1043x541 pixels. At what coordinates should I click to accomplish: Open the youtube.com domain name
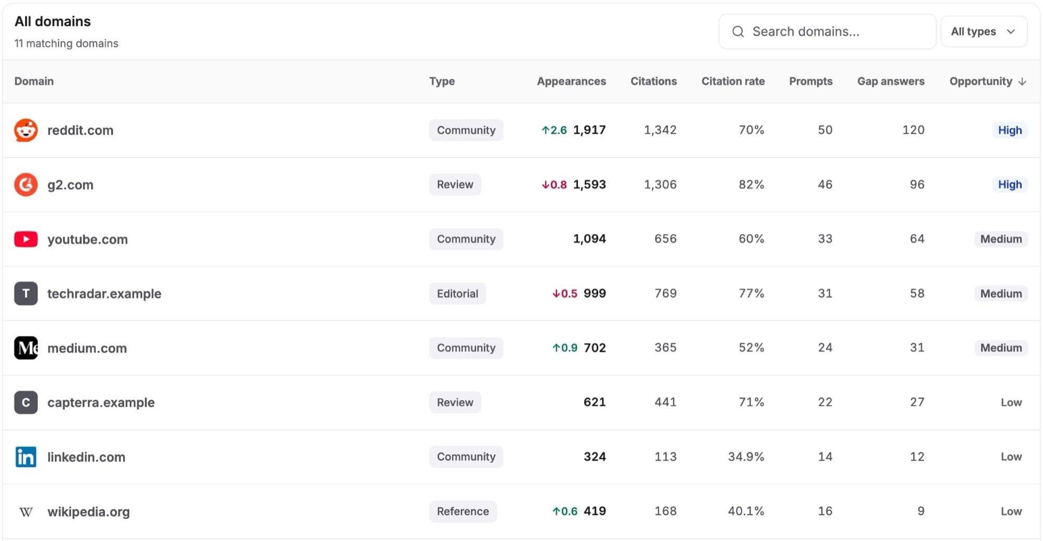[88, 239]
